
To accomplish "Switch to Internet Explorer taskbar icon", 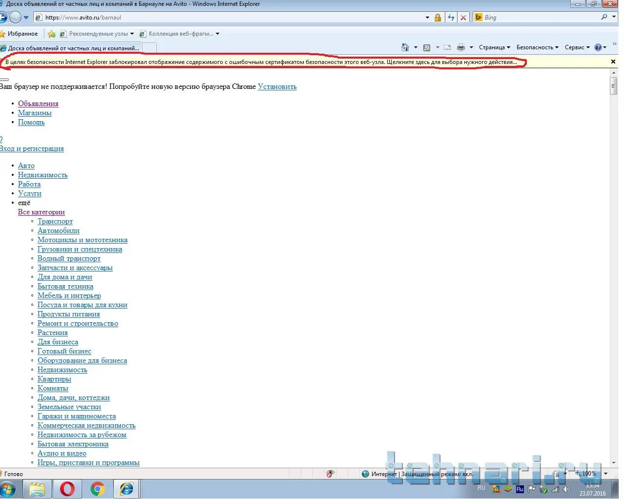I will click(x=127, y=489).
